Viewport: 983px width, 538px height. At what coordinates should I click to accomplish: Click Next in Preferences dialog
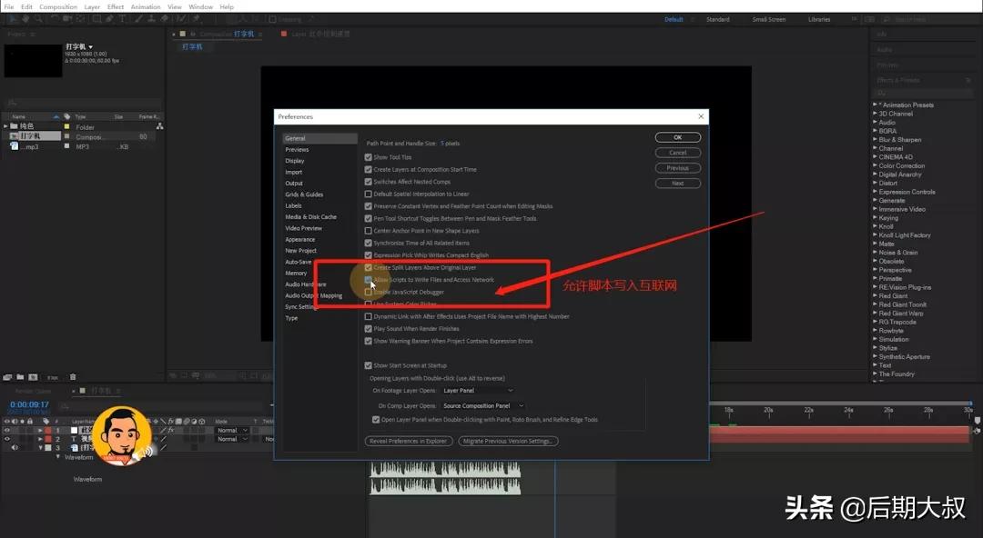coord(678,184)
